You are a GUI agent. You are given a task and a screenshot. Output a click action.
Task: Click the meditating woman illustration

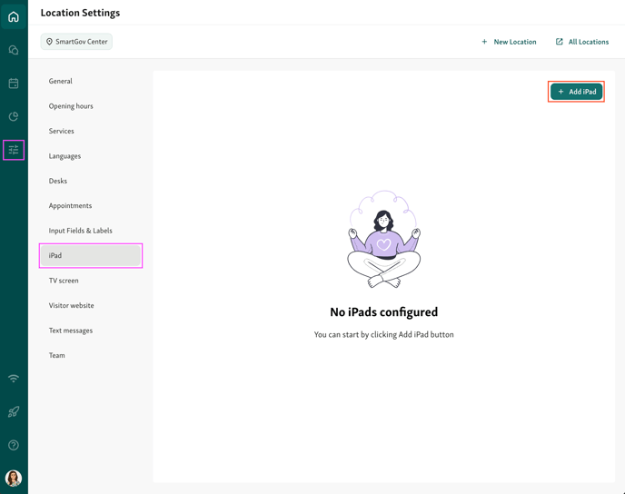tap(384, 239)
